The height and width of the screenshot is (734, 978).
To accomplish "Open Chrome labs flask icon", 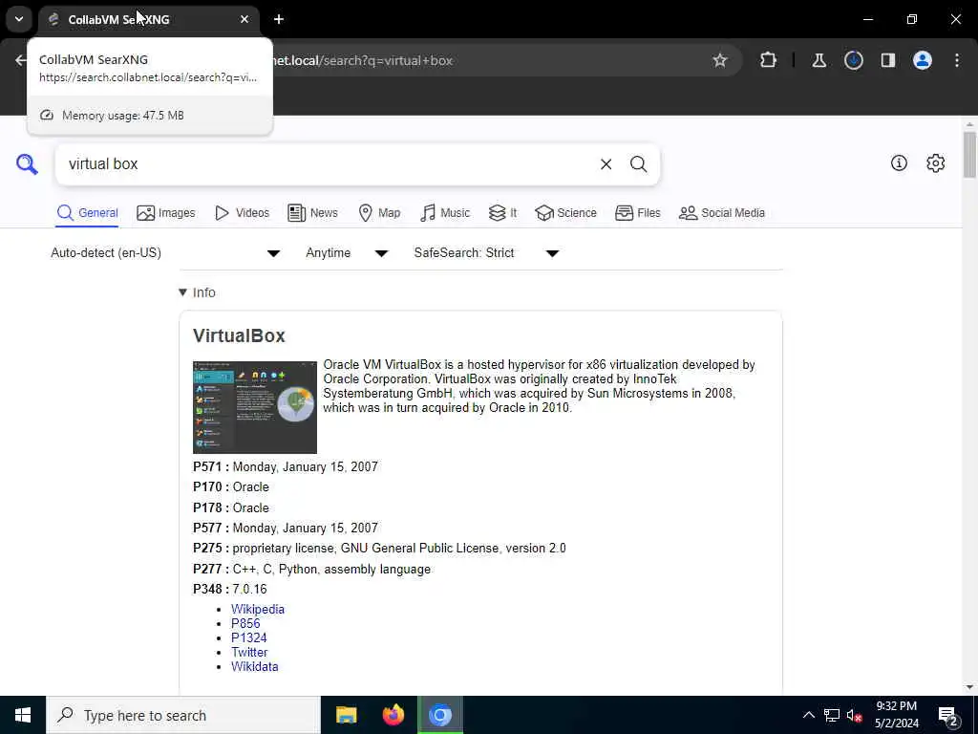I will (819, 60).
